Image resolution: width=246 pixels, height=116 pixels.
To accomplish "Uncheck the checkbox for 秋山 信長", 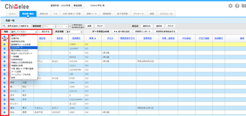I will (4, 112).
